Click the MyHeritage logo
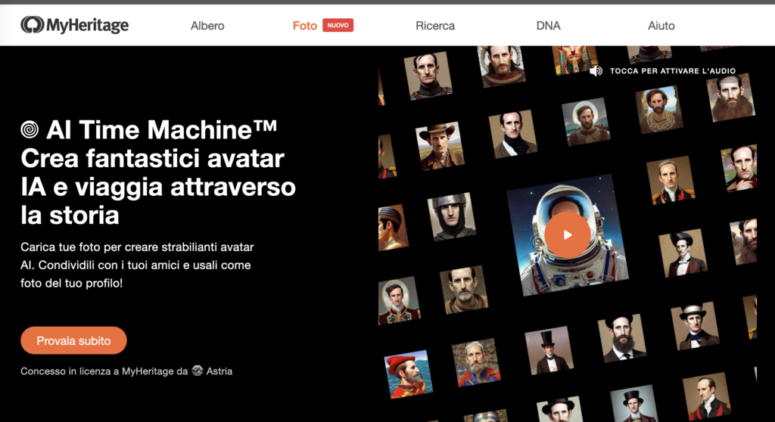775x422 pixels. point(75,25)
